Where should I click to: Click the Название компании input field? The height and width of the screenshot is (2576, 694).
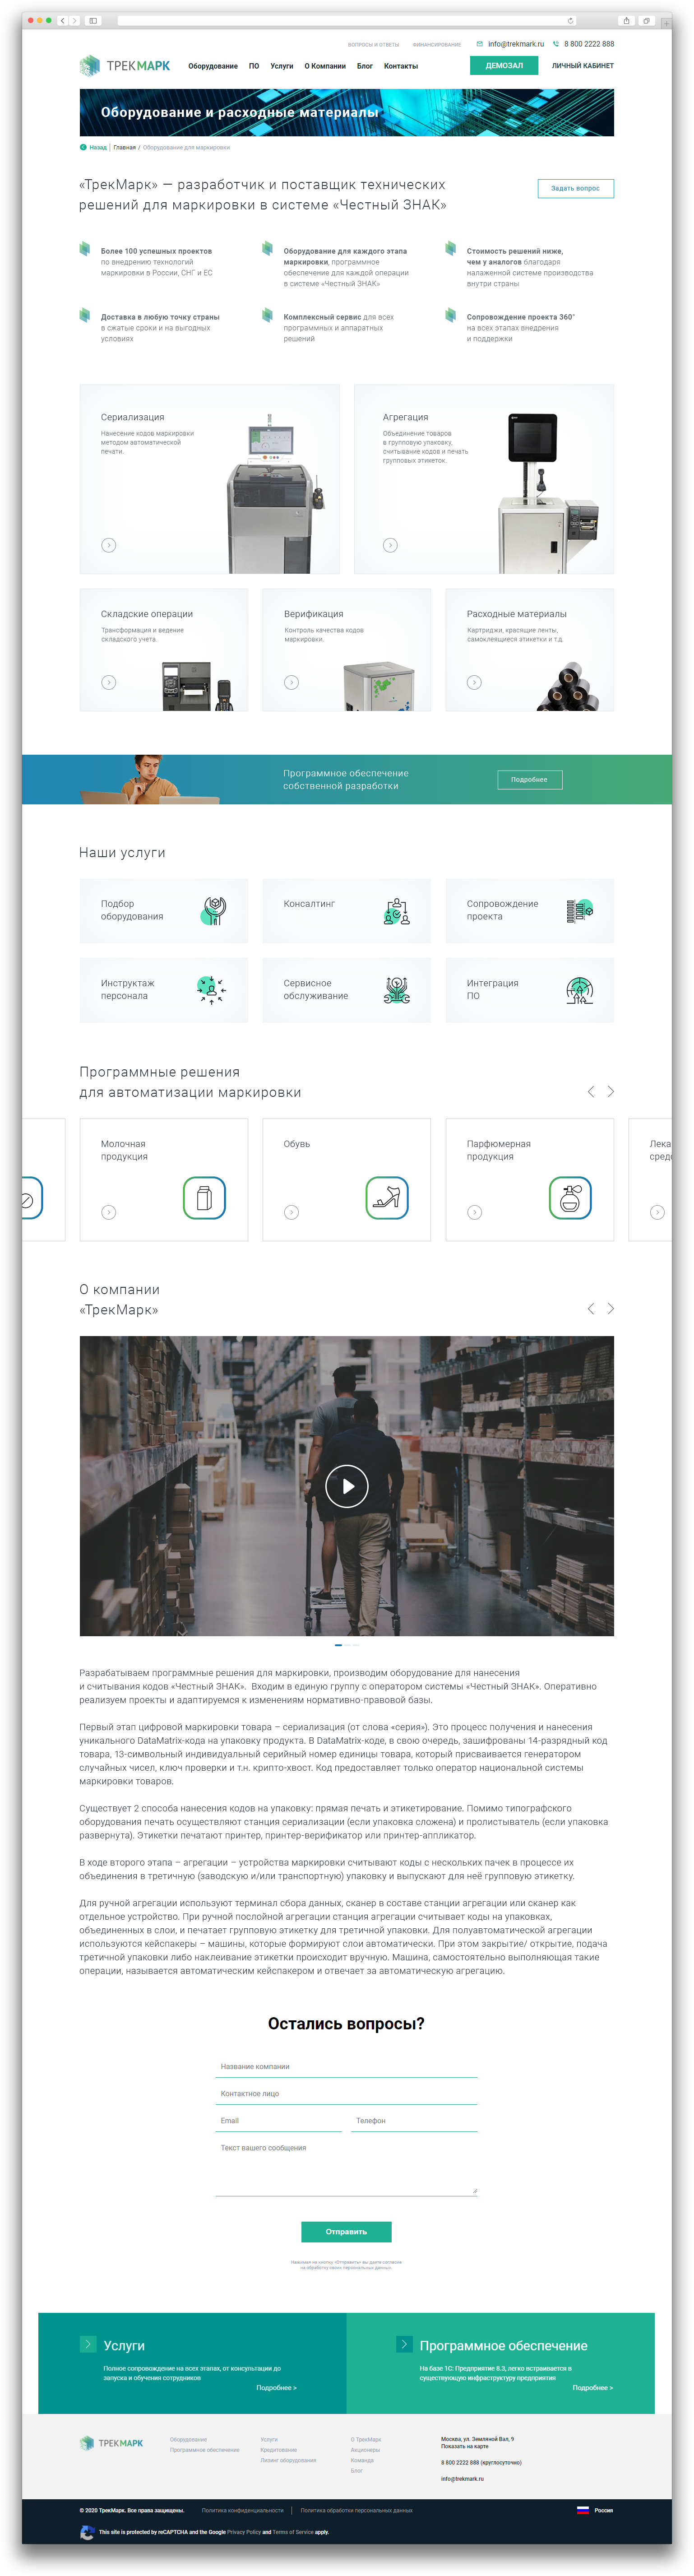point(346,2066)
